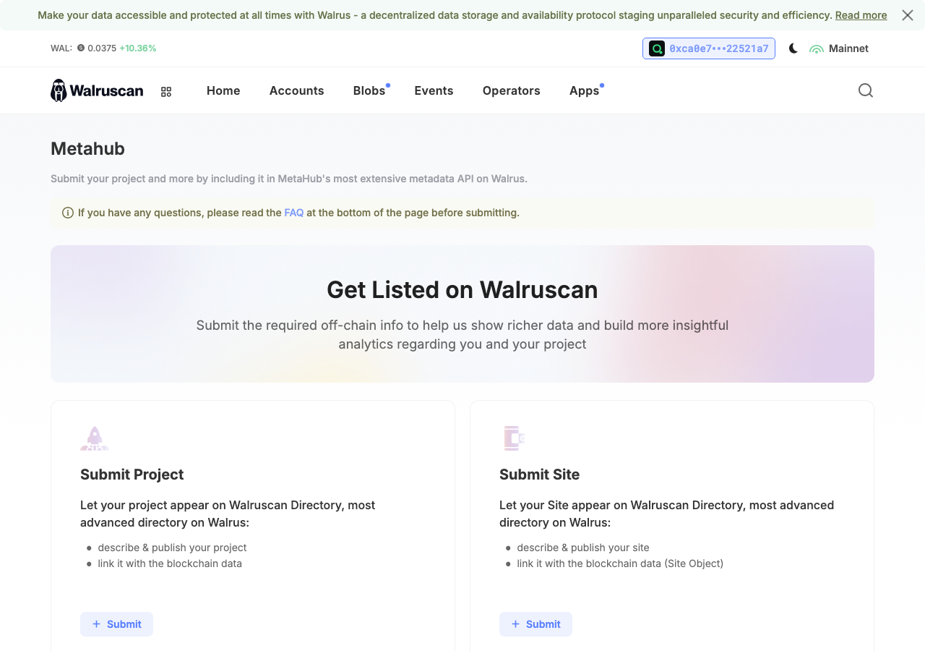Open the Apps menu item
Screen dimensions: 925x651
tap(585, 90)
